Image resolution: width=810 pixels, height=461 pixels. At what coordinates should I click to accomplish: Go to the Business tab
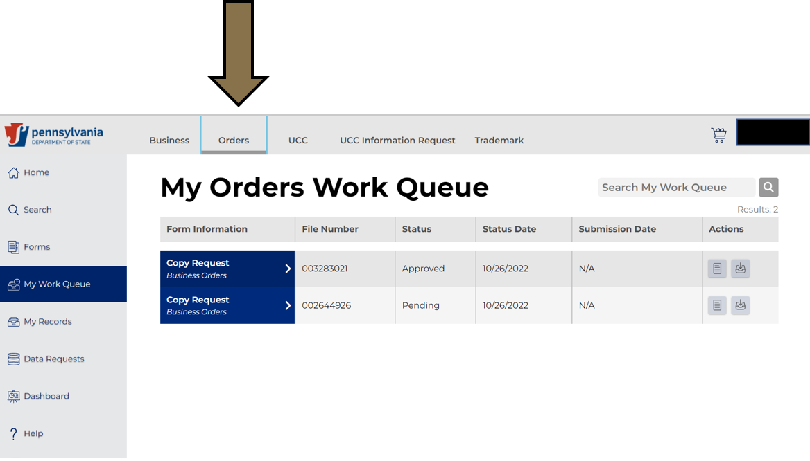tap(169, 140)
